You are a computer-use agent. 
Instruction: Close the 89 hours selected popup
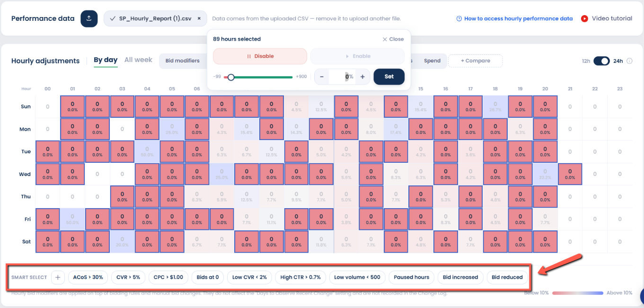[x=393, y=39]
